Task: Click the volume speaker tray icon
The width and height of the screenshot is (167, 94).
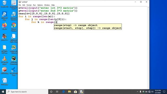Action: 152,92
